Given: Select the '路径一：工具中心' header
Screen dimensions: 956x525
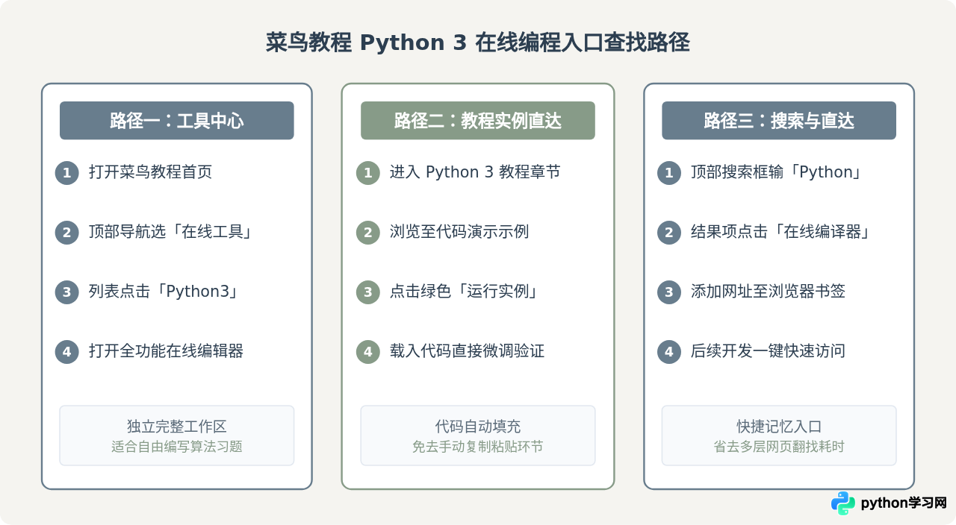Looking at the screenshot, I should pos(177,121).
